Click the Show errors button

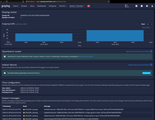(146, 73)
